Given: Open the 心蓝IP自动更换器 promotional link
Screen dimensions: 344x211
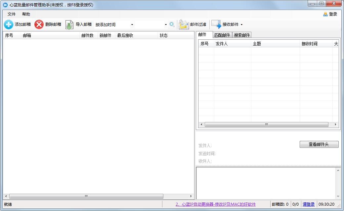Looking at the screenshot, I should click(215, 204).
